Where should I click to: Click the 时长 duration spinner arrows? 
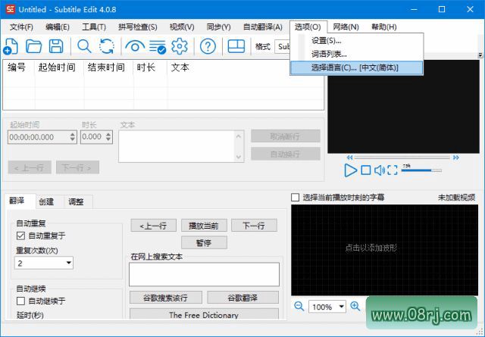coord(108,137)
